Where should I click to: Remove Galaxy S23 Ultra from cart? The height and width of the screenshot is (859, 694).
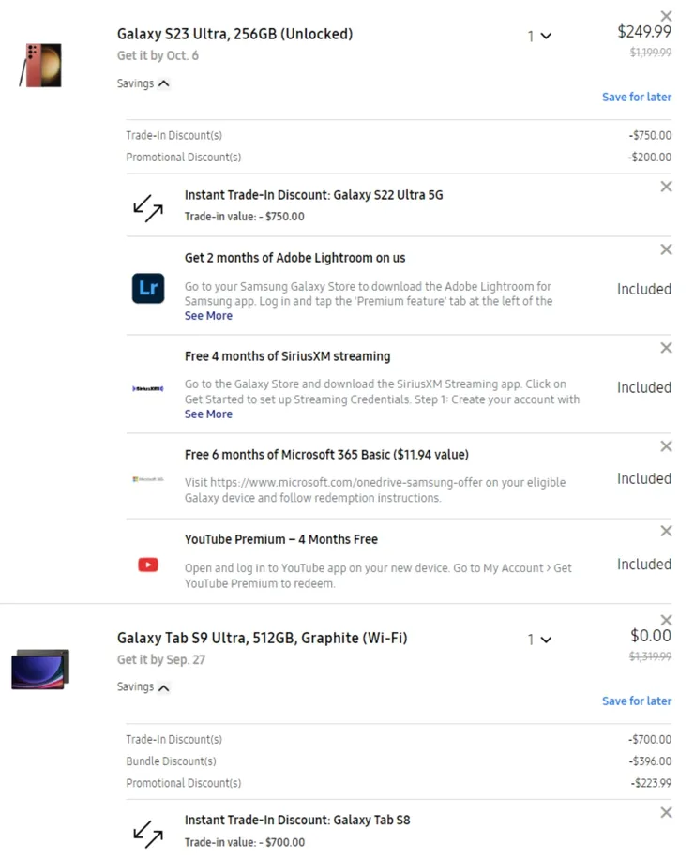[x=666, y=16]
